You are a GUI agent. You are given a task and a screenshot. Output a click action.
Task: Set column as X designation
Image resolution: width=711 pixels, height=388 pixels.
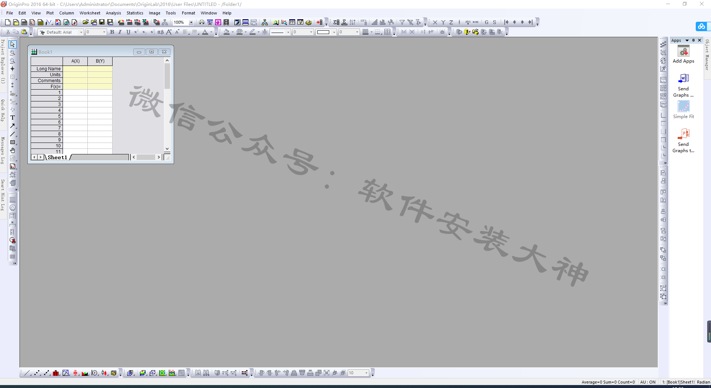(435, 22)
